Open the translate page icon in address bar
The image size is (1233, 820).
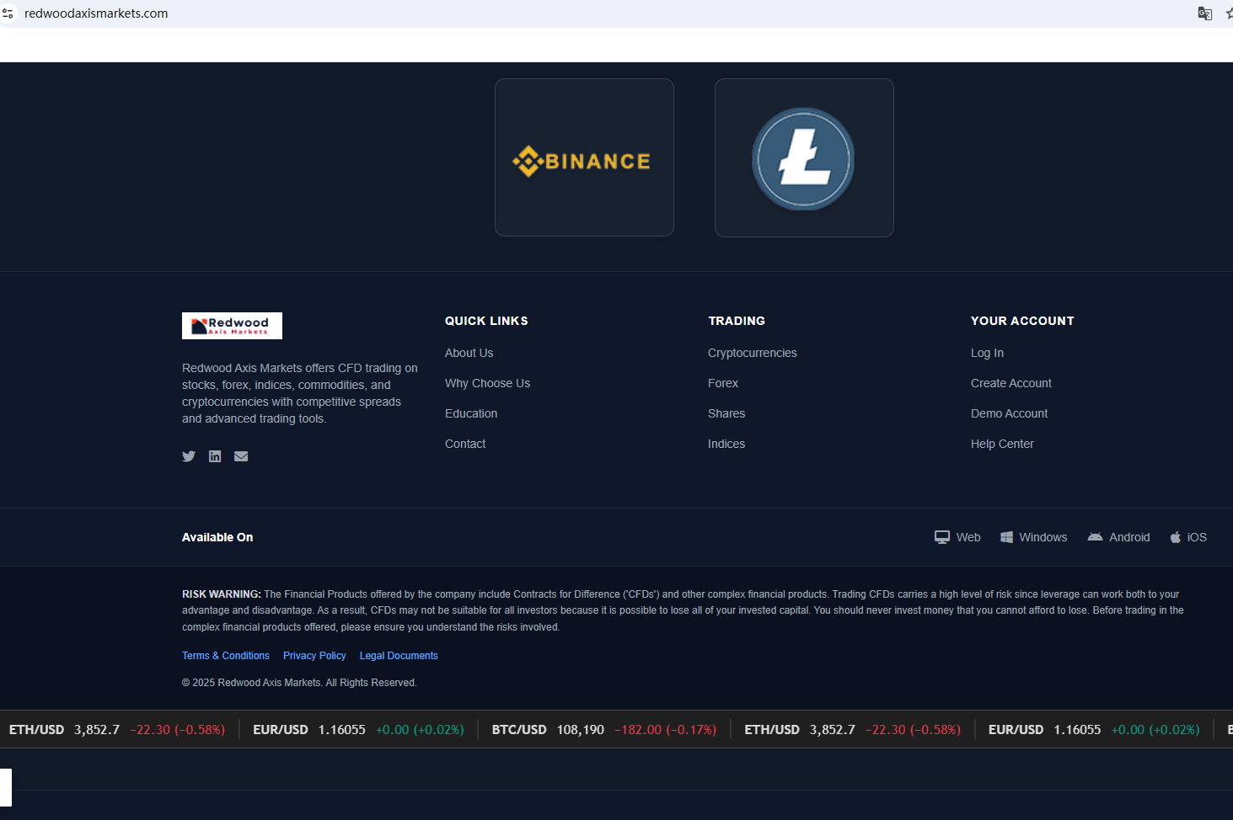click(1205, 13)
